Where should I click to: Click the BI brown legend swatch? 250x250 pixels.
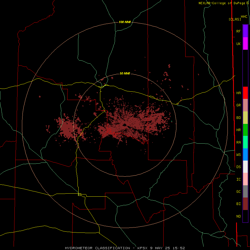(245, 204)
